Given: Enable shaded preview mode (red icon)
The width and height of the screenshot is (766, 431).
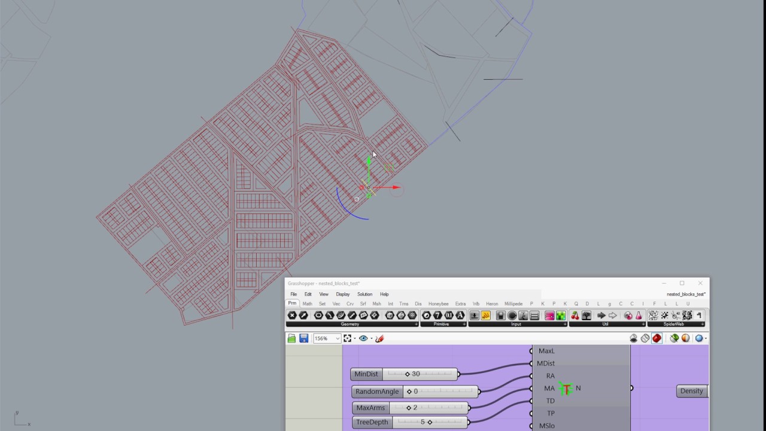Looking at the screenshot, I should tap(656, 338).
